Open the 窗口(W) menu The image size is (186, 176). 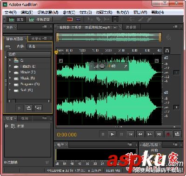(140, 12)
